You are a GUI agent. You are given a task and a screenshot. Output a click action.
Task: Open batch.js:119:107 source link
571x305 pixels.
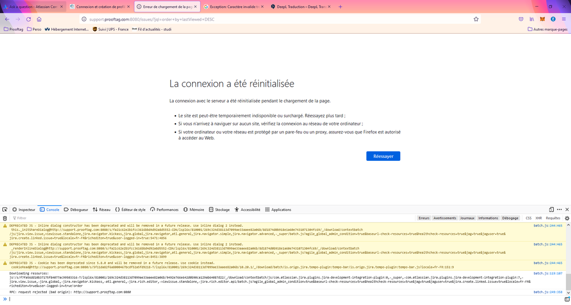tap(548, 274)
